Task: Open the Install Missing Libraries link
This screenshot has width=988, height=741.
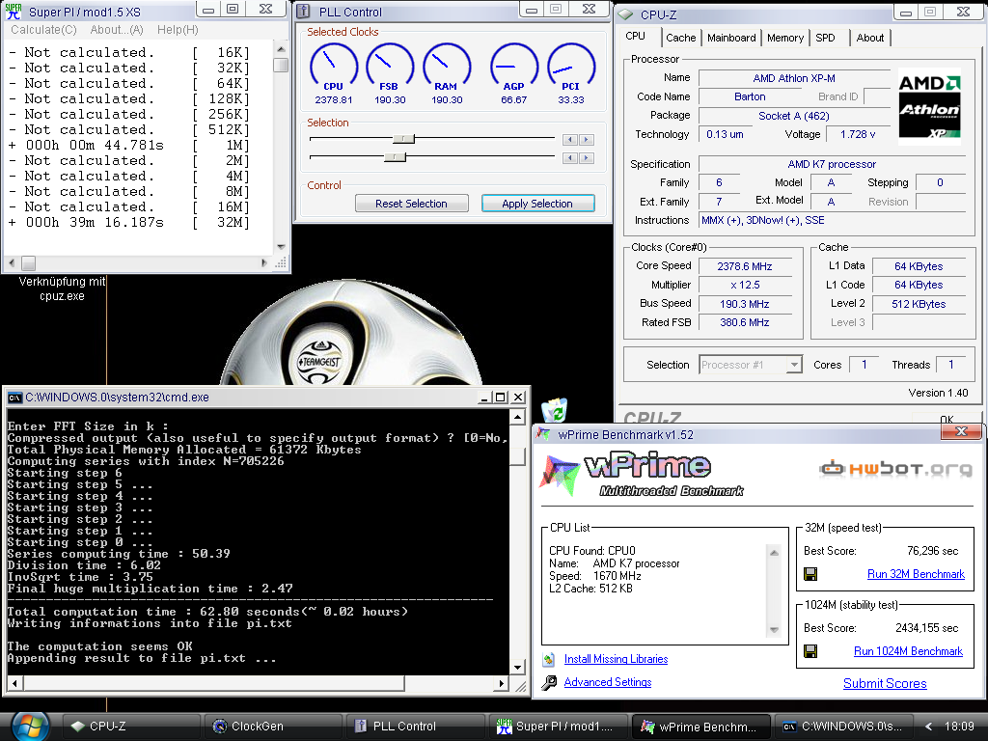Action: click(x=616, y=659)
